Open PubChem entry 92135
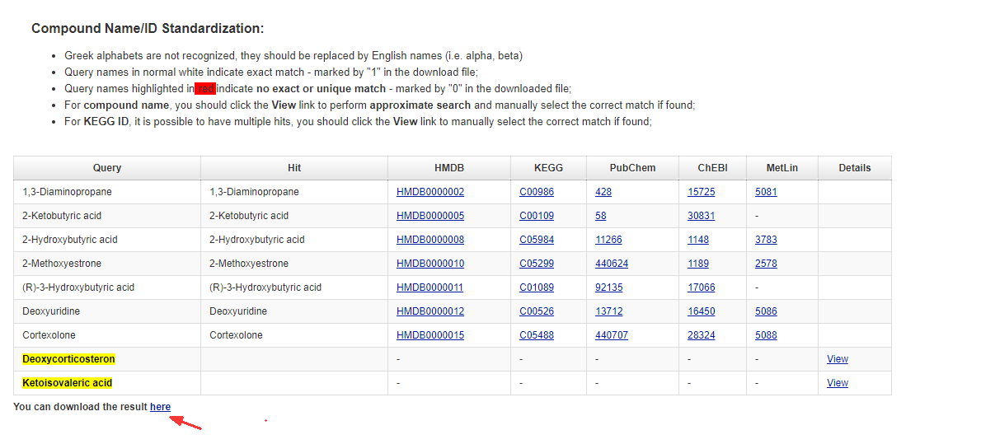Image resolution: width=981 pixels, height=444 pixels. coord(608,287)
